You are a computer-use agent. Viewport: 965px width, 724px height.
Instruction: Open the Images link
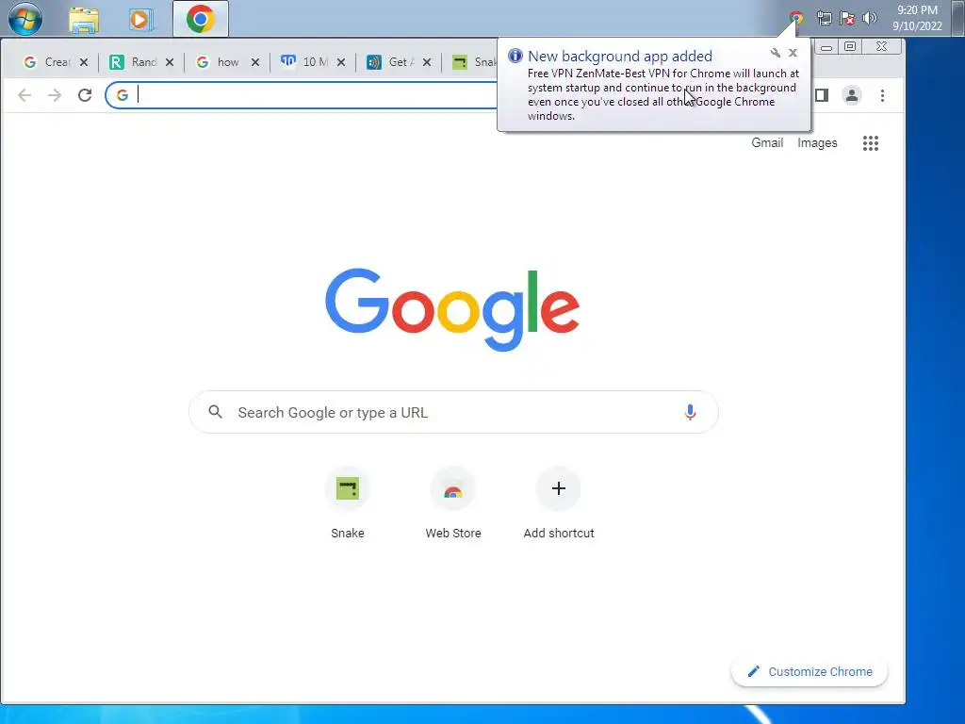tap(817, 143)
